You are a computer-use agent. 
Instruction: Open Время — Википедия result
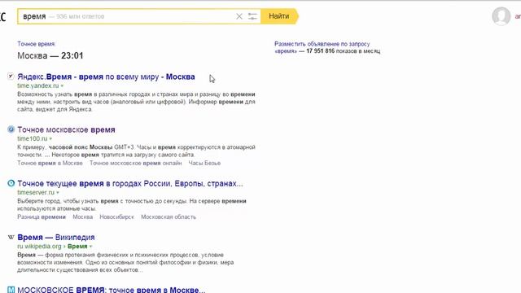click(x=56, y=238)
